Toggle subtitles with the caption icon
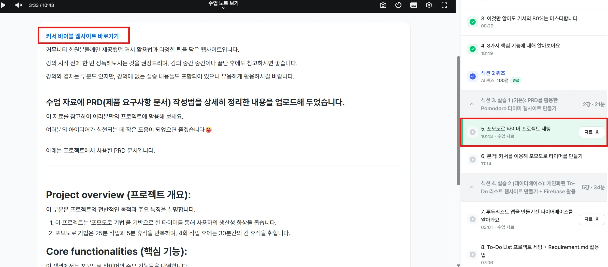 414,5
